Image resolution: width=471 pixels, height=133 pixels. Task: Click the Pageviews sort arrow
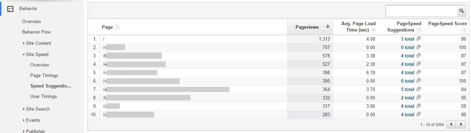coord(327,27)
